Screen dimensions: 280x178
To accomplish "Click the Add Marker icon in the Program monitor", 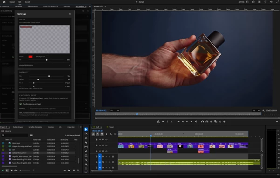I will click(163, 121).
